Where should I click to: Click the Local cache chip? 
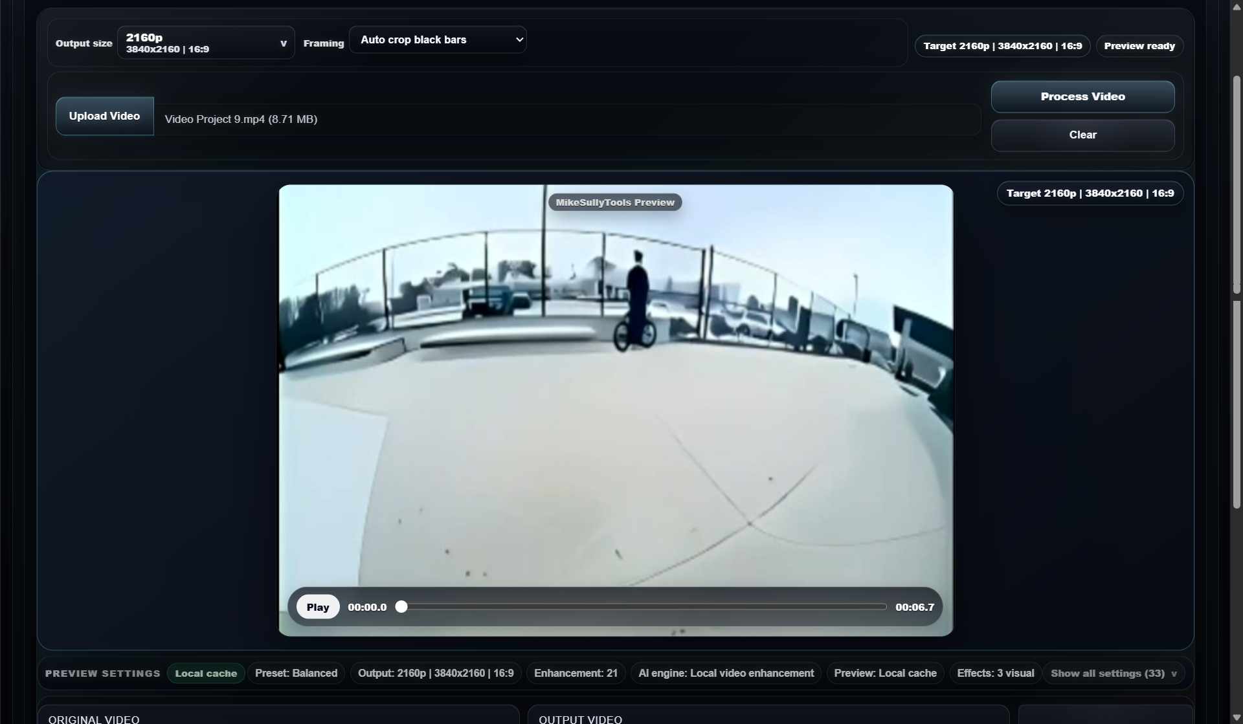pos(206,673)
